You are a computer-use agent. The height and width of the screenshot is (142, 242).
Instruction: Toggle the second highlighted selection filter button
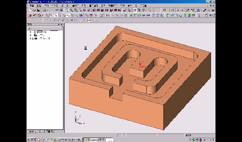click(56, 15)
